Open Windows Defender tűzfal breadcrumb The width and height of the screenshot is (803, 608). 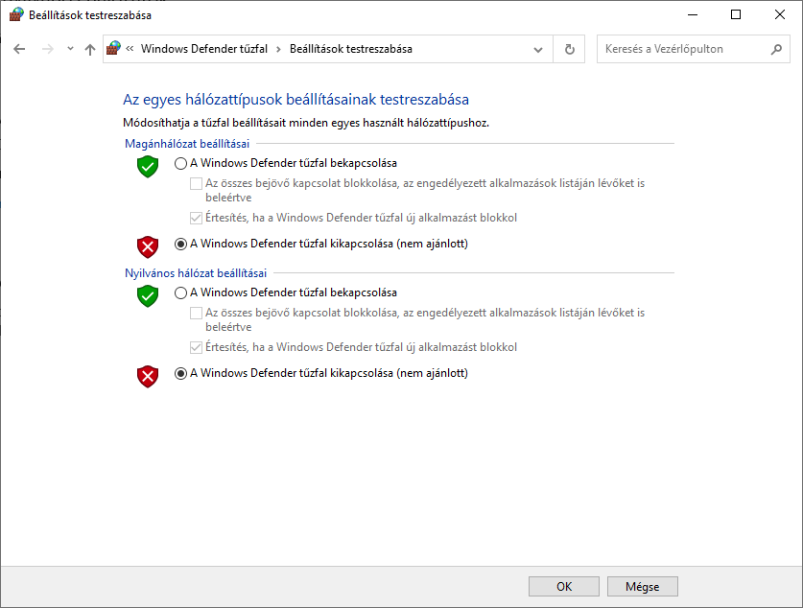[203, 49]
